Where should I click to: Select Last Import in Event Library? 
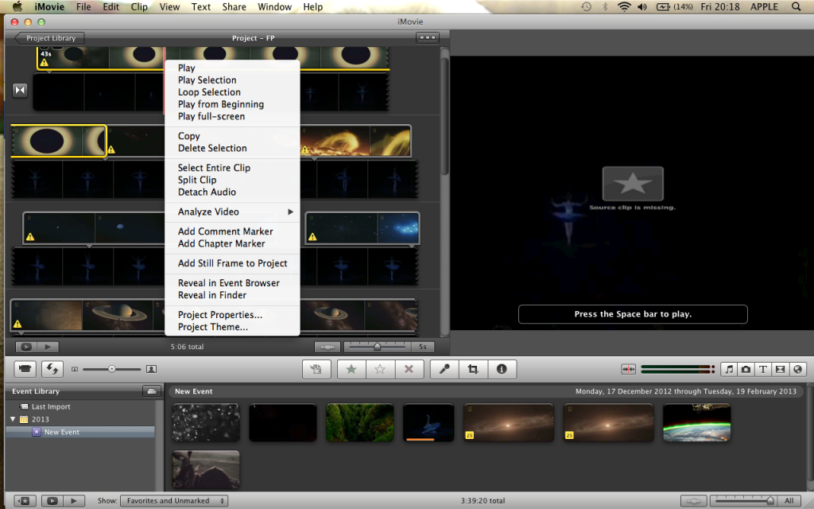point(50,406)
